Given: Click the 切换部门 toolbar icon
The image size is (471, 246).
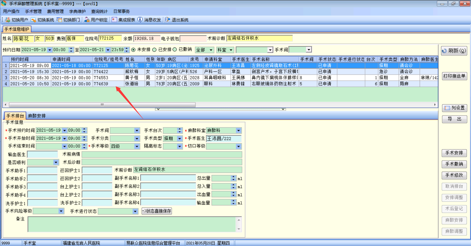Looking at the screenshot, I should (59, 20).
